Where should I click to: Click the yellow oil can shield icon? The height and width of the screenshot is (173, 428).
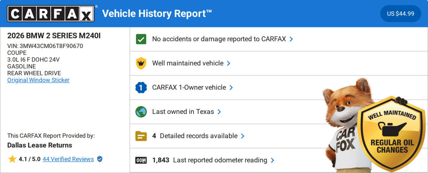141,63
